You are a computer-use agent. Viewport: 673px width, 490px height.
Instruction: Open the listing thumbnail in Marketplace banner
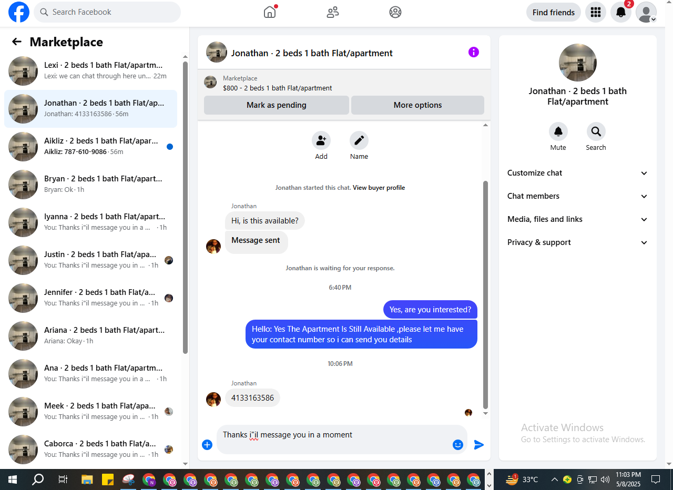[210, 82]
